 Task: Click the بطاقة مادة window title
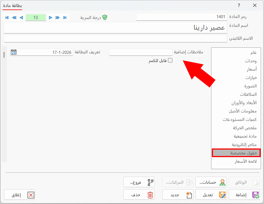pyautogui.click(x=13, y=6)
